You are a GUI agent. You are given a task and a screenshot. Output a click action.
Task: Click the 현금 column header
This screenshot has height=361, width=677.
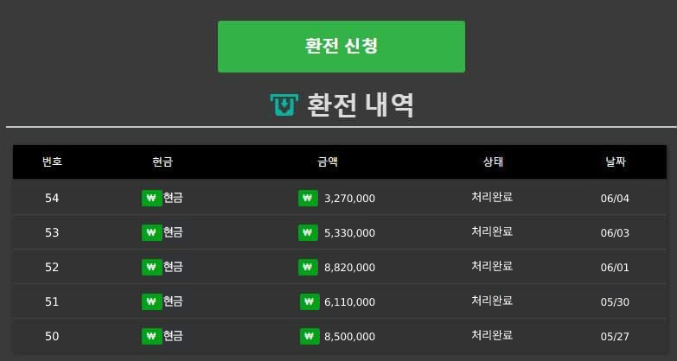click(x=163, y=161)
